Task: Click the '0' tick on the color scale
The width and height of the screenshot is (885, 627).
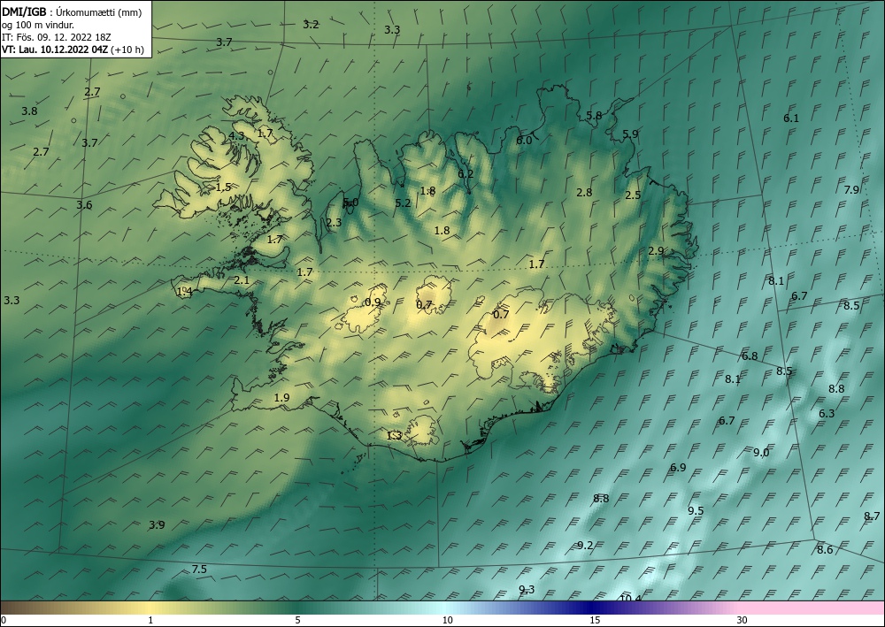Action: tap(4, 621)
